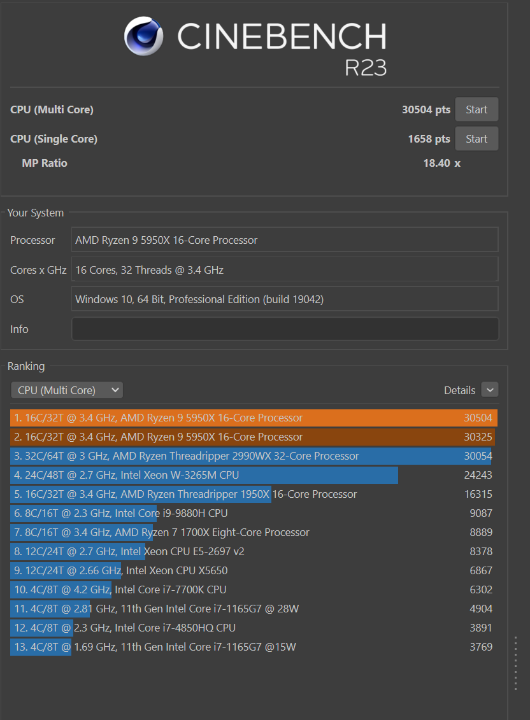Start the CPU Single Core benchmark
Viewport: 530px width, 720px height.
476,139
